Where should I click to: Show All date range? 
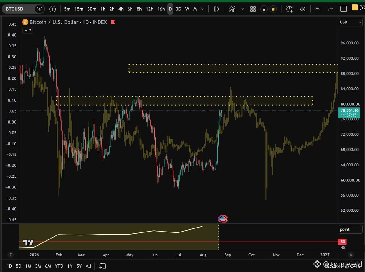point(89,266)
